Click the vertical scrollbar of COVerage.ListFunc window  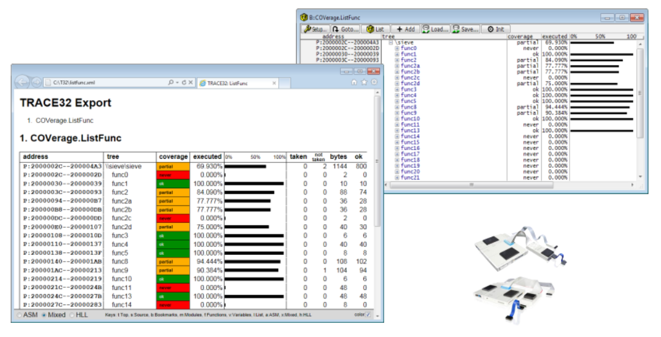coord(640,110)
